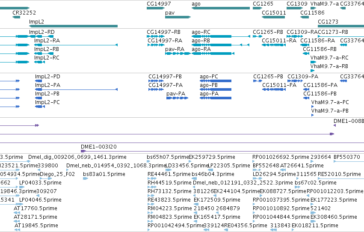This screenshot has height=232, width=364.
Task: Select the ImpL2-PC protein label
Action: tap(47, 102)
